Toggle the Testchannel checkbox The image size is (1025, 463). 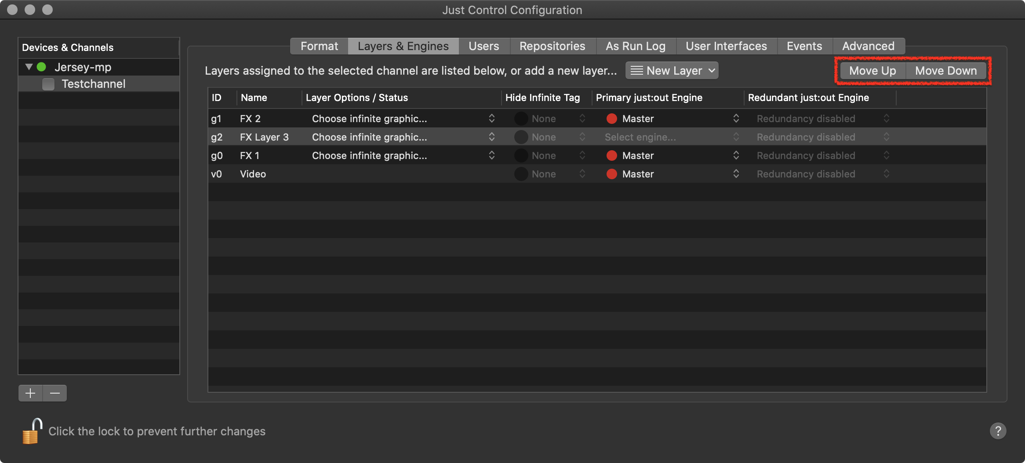pos(48,84)
